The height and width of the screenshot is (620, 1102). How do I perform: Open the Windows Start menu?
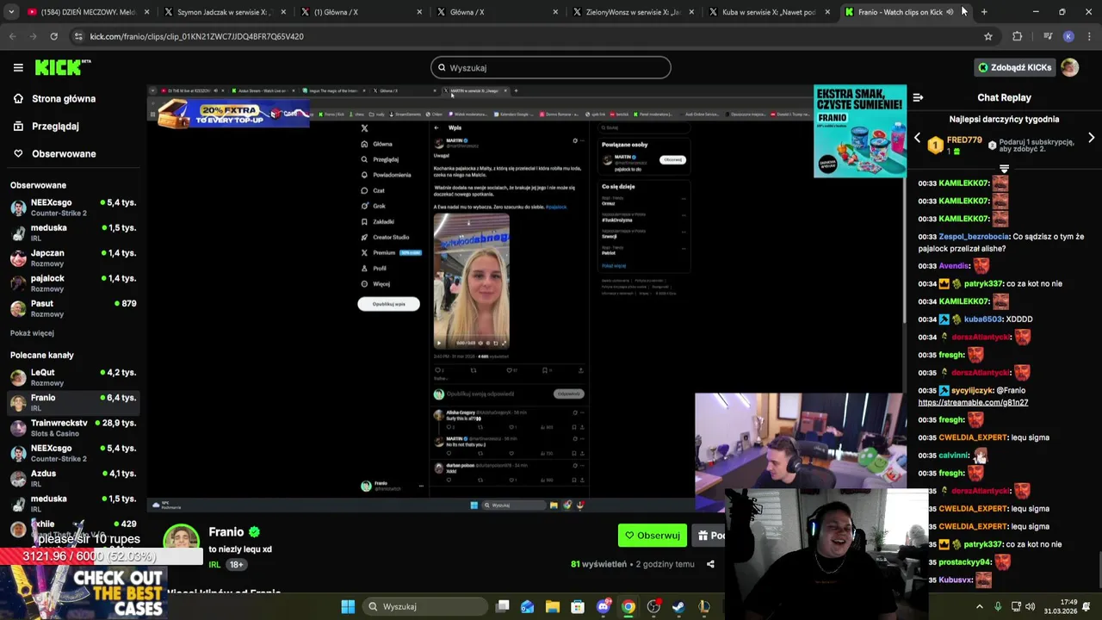[348, 606]
